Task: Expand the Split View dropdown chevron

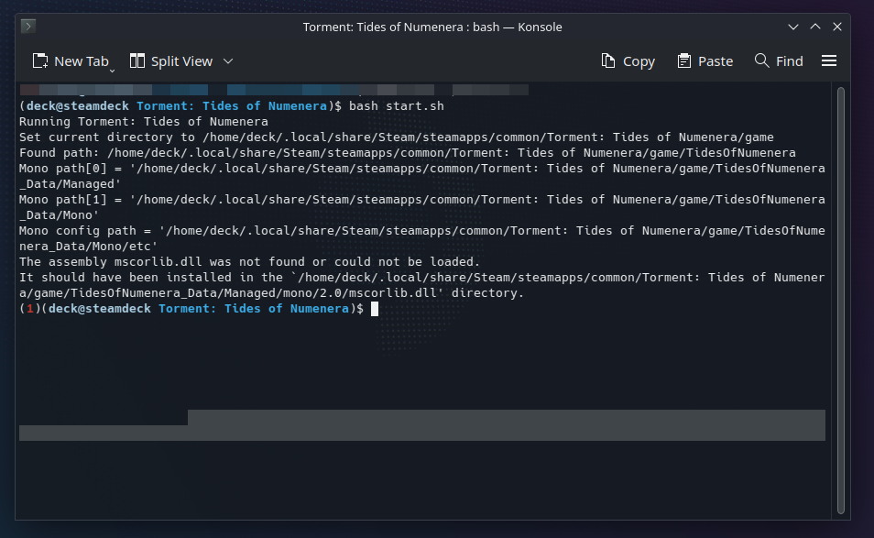Action: click(x=228, y=61)
